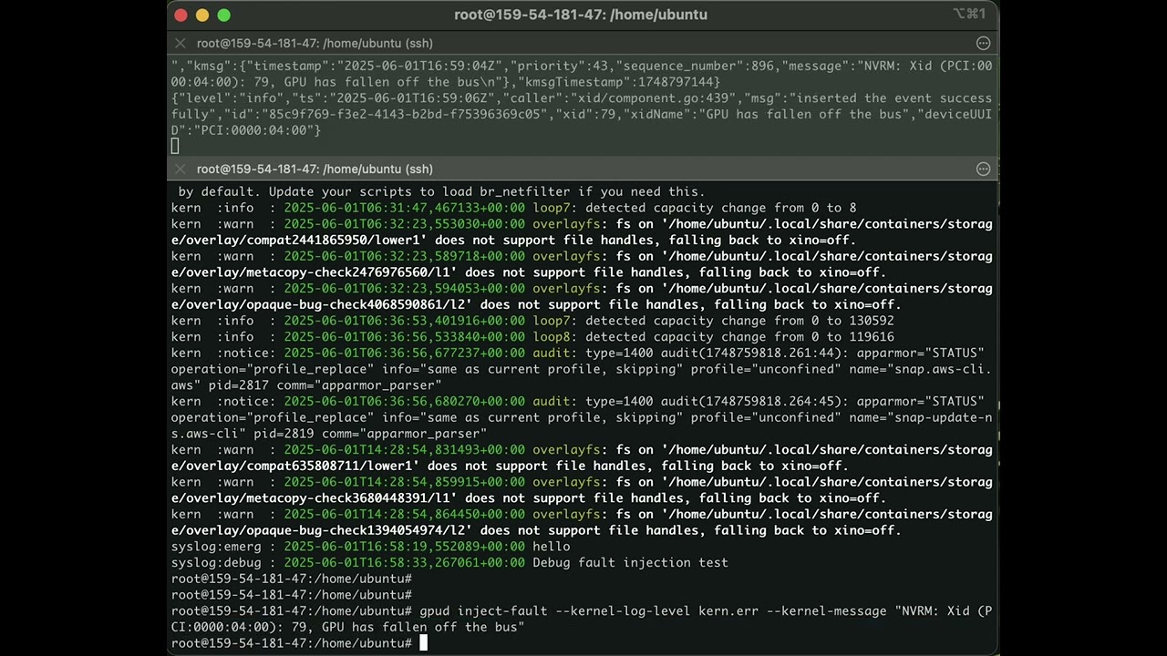The height and width of the screenshot is (656, 1167).
Task: Click the yellow minimize window button
Action: [x=202, y=15]
